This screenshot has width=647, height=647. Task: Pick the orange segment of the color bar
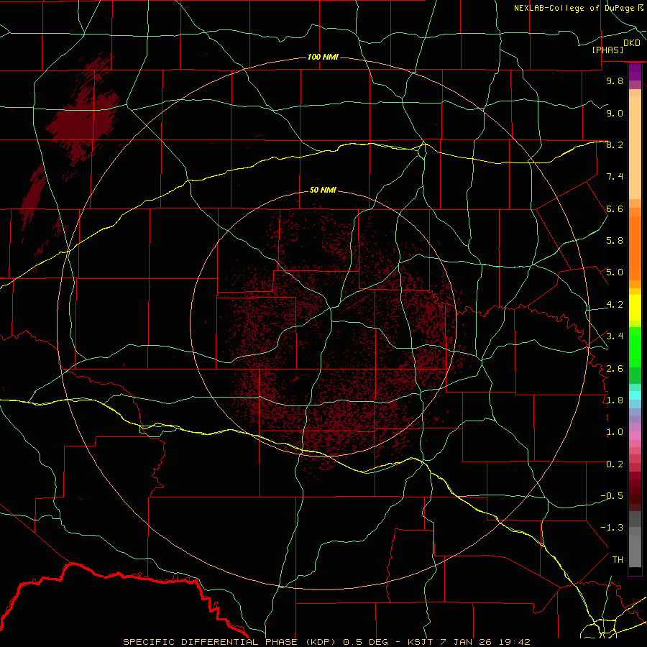click(x=635, y=249)
